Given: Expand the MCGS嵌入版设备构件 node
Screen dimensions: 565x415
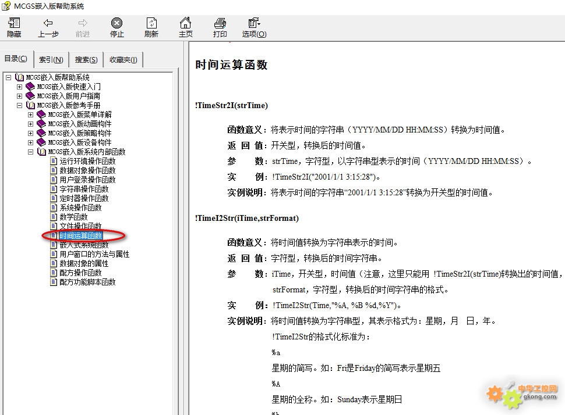Looking at the screenshot, I should point(31,143).
